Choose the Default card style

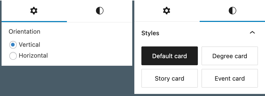170,56
